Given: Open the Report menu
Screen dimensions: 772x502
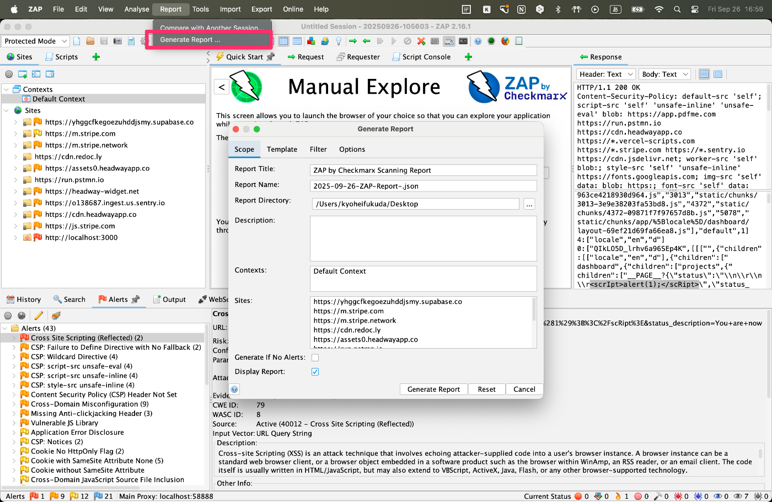Looking at the screenshot, I should pyautogui.click(x=170, y=9).
